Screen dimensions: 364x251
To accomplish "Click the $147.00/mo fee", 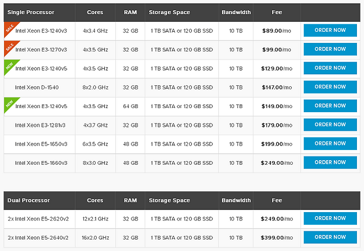I will 277,87.
